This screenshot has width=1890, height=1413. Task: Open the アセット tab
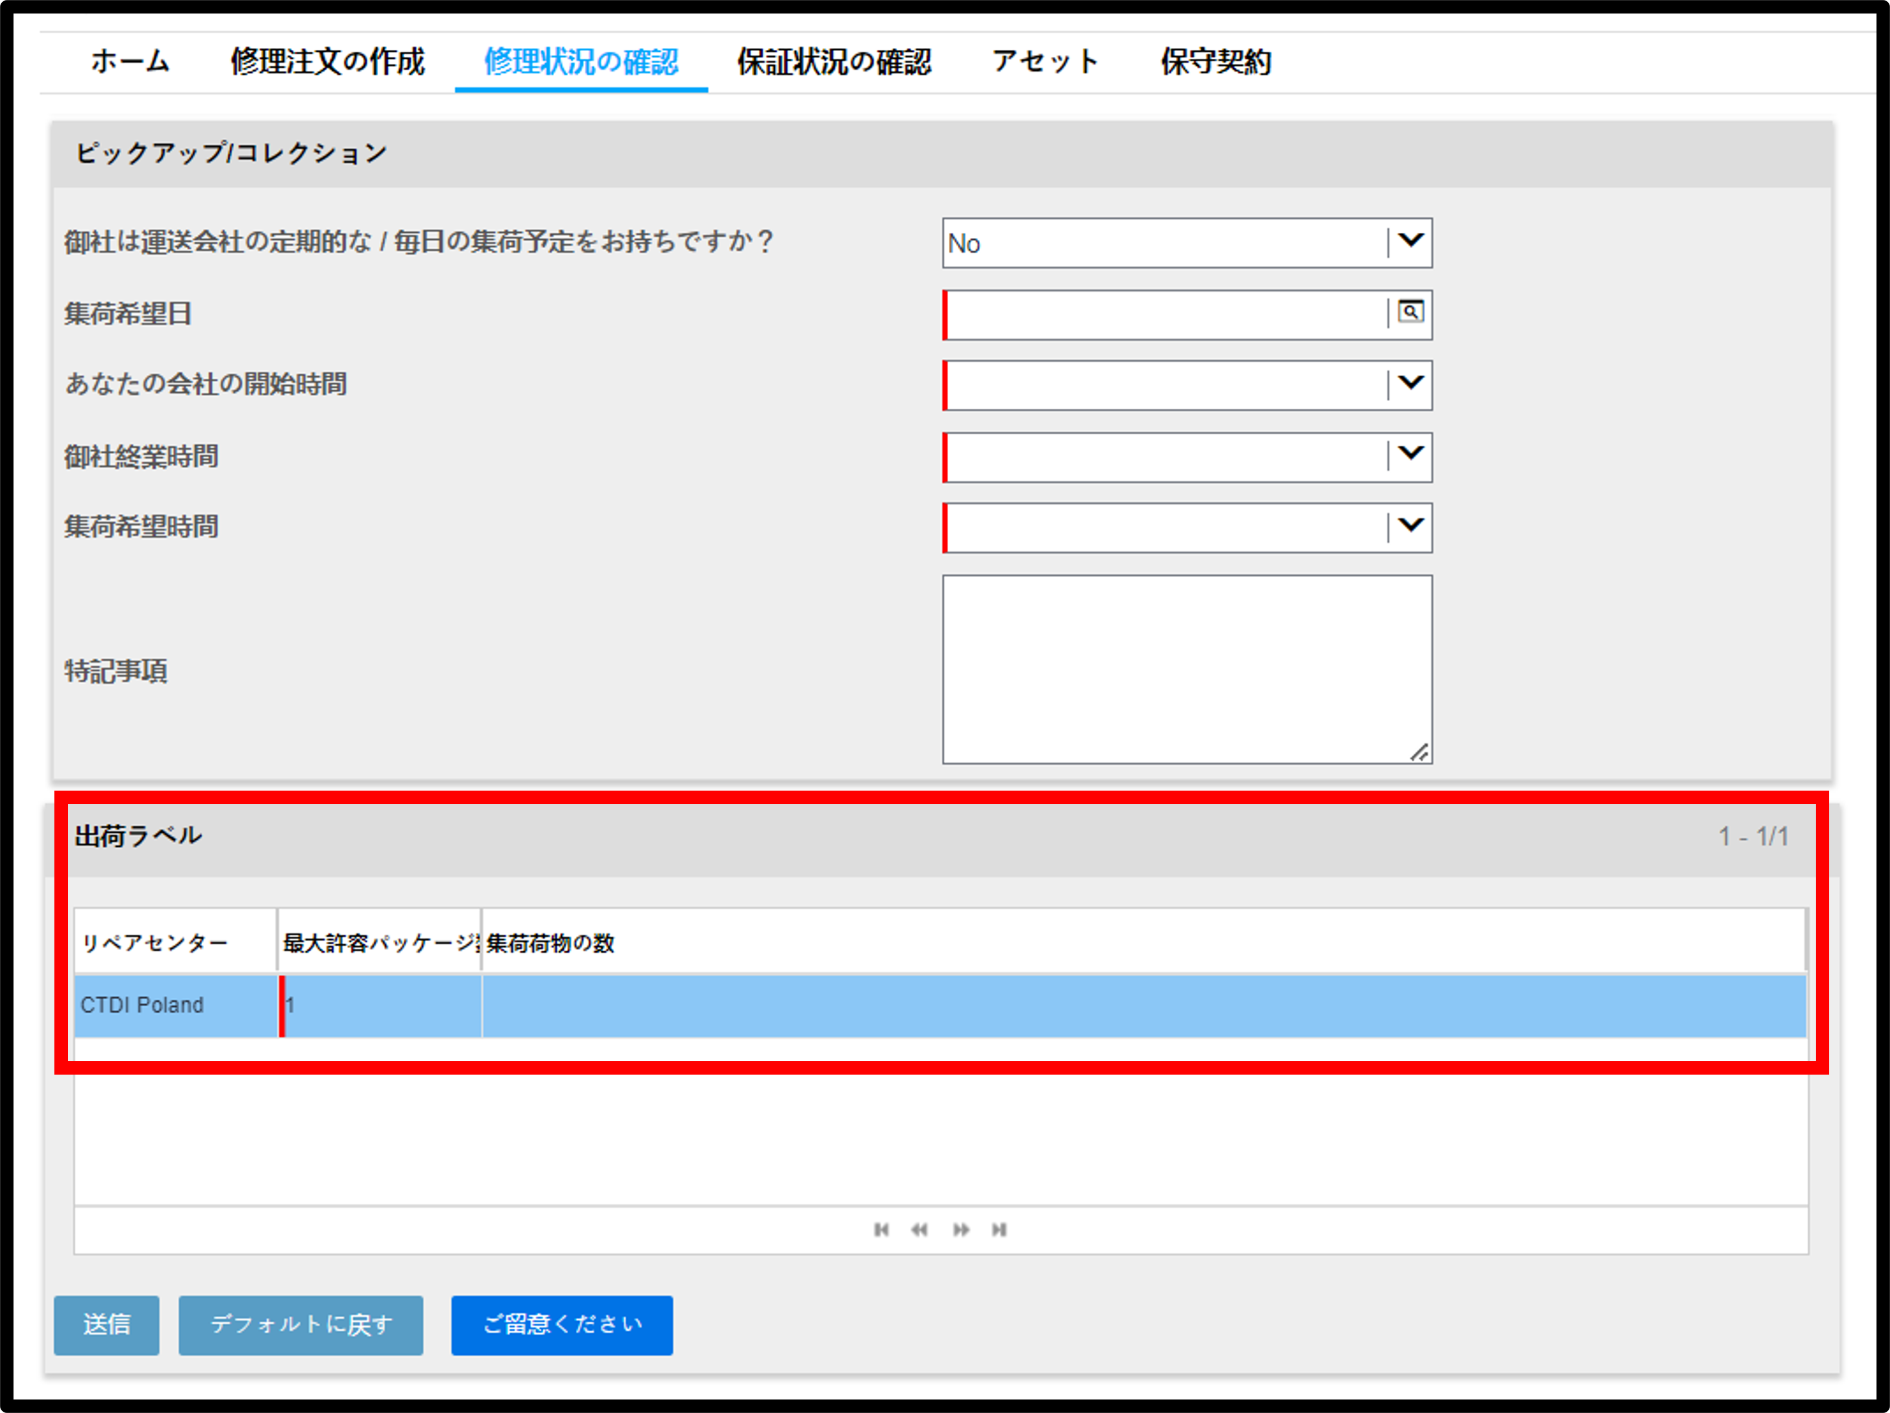pos(1046,61)
